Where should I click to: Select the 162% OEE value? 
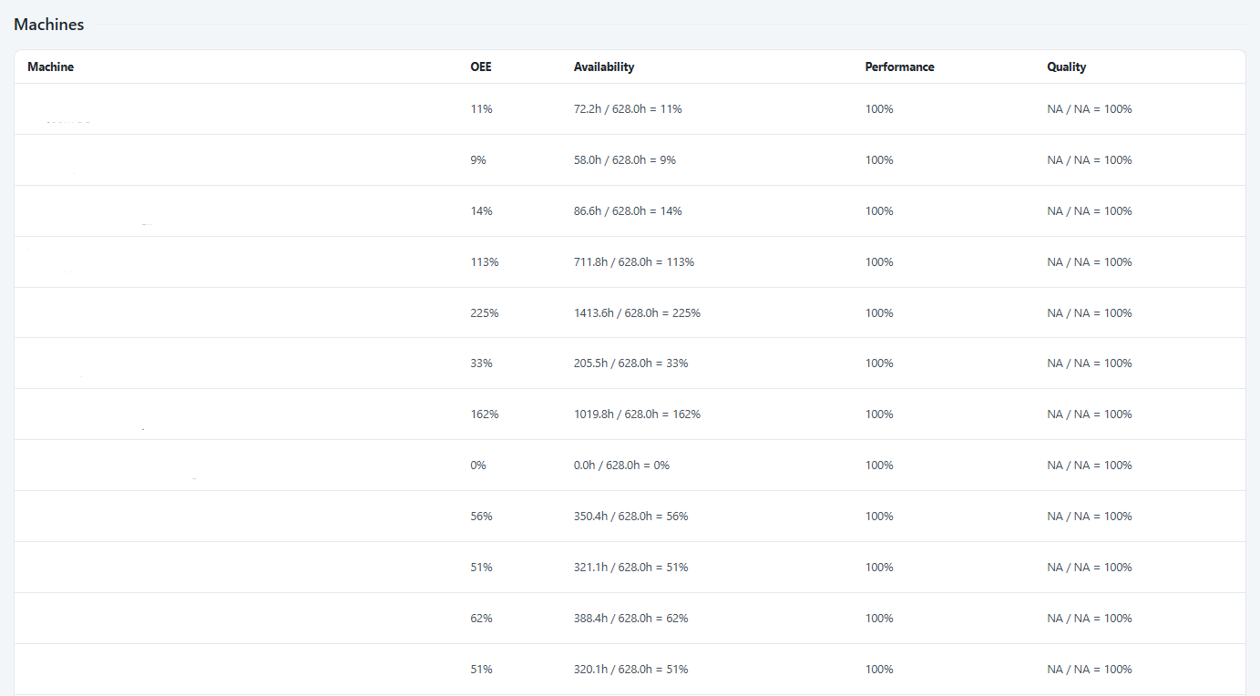(x=485, y=415)
